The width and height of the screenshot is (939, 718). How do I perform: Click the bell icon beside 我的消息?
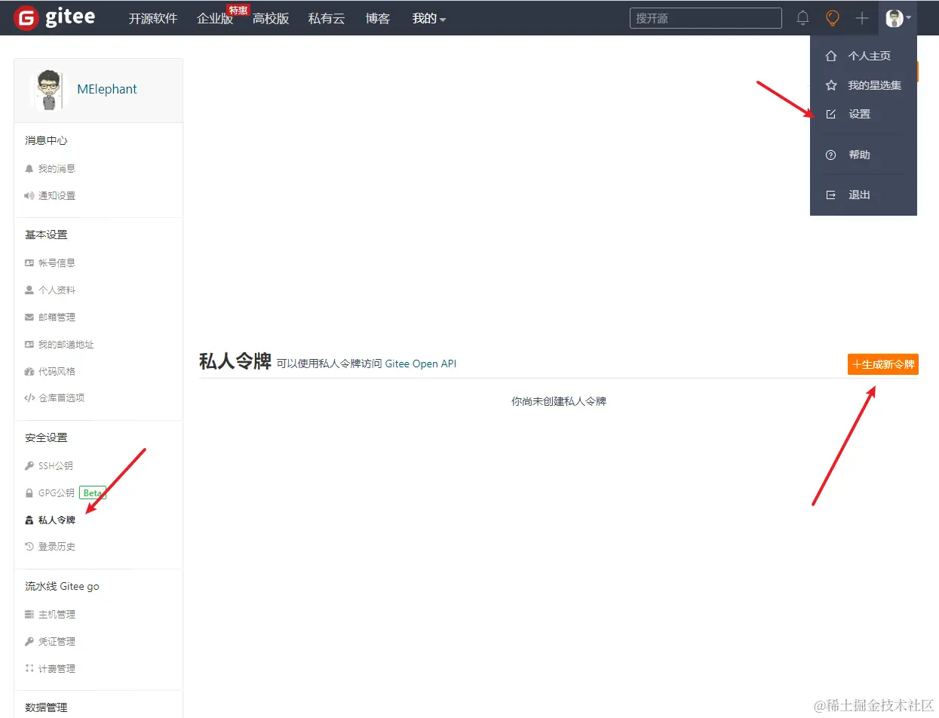pos(29,169)
